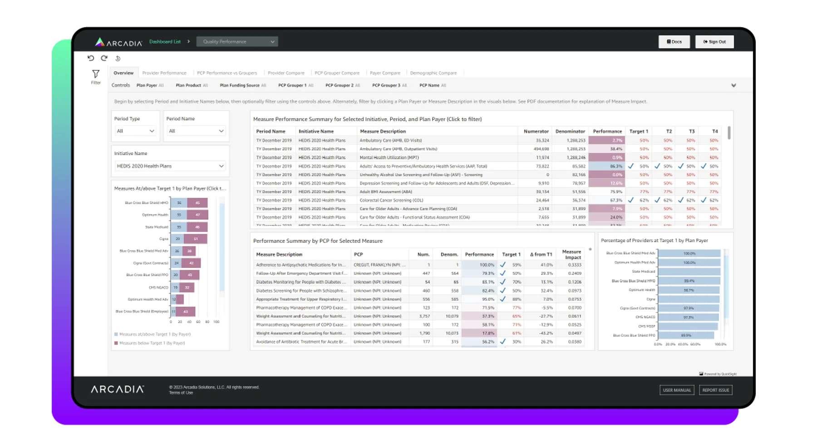Viewport: 817px width, 442px height.
Task: Click the USER MANUAL button
Action: [x=676, y=390]
